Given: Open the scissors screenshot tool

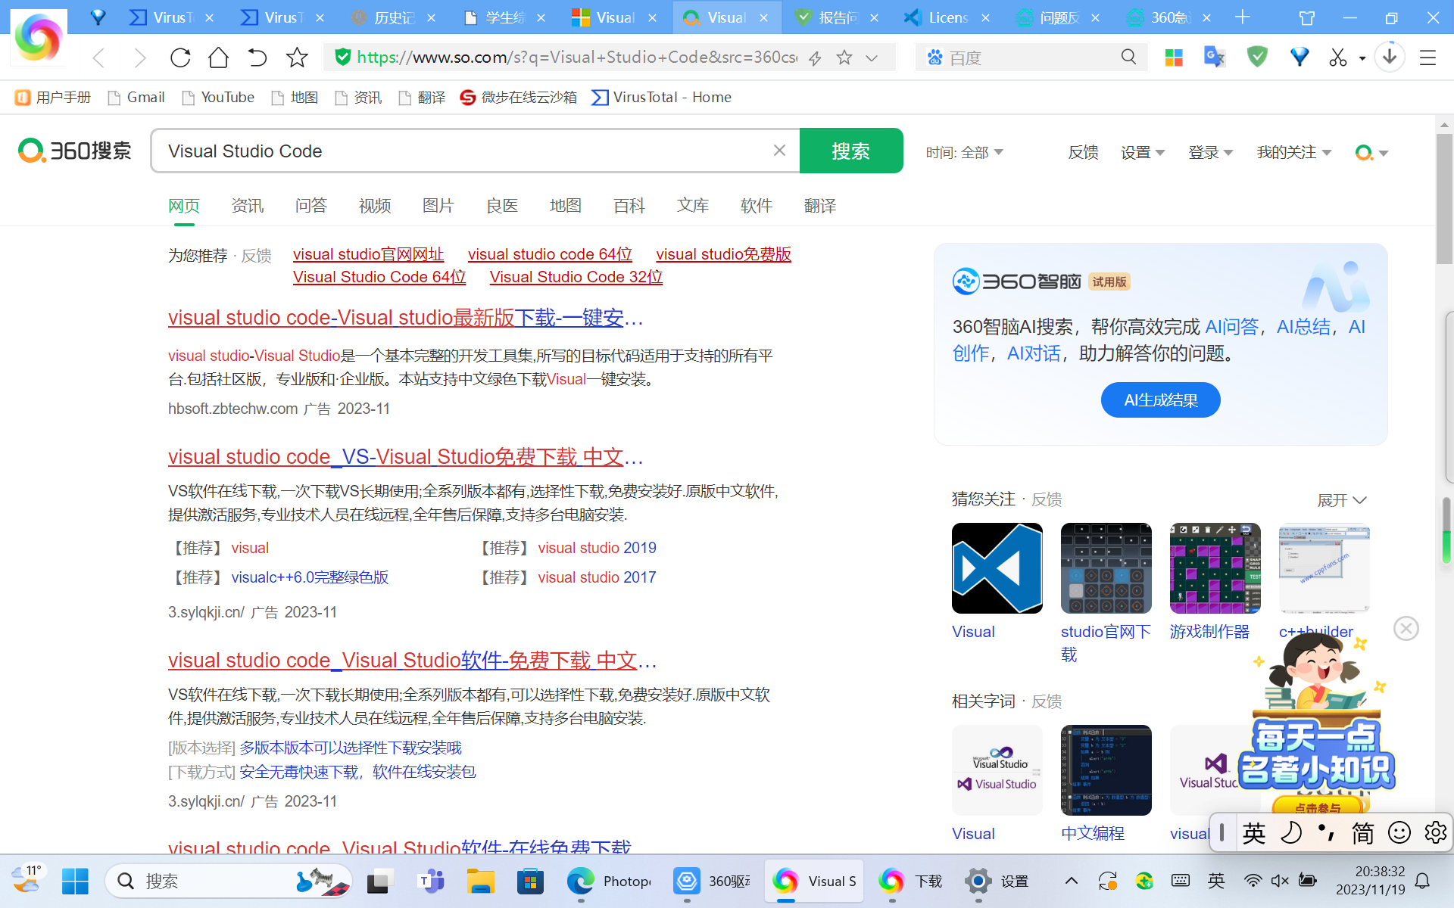Looking at the screenshot, I should (1337, 58).
